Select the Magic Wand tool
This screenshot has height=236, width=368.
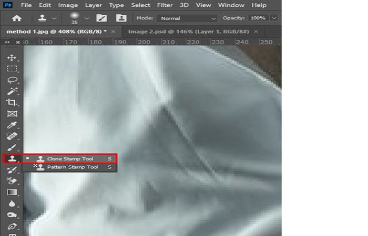click(x=12, y=91)
